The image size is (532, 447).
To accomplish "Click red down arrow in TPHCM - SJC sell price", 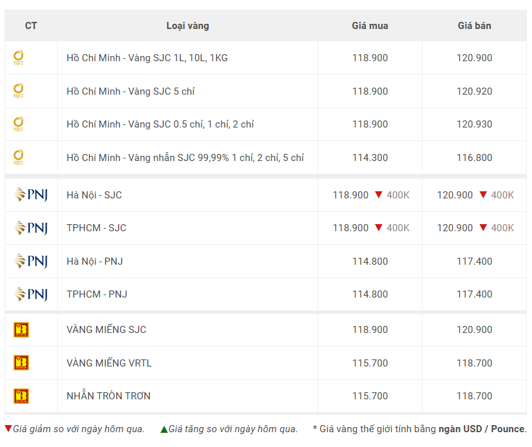I will click(x=483, y=227).
